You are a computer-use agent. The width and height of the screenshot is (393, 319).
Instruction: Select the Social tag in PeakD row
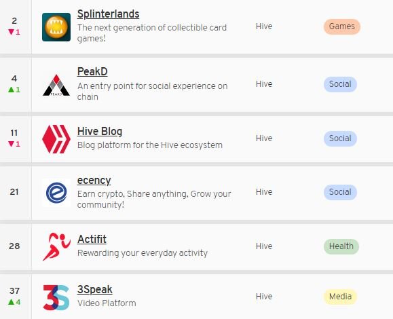click(340, 84)
